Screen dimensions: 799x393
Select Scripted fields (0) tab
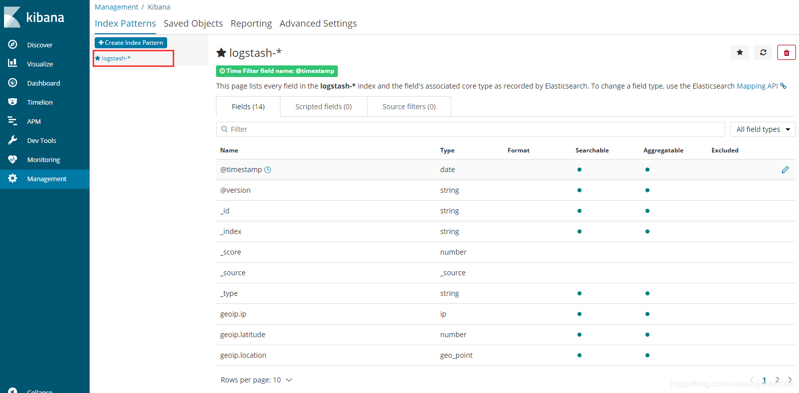pyautogui.click(x=324, y=107)
